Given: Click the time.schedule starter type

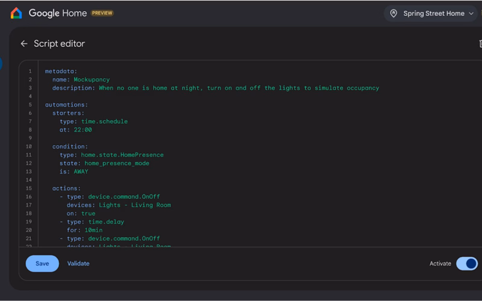Looking at the screenshot, I should [x=104, y=121].
